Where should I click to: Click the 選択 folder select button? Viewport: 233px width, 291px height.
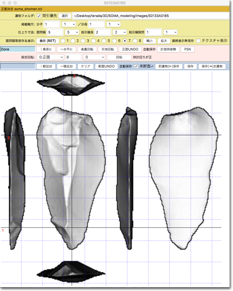click(65, 16)
